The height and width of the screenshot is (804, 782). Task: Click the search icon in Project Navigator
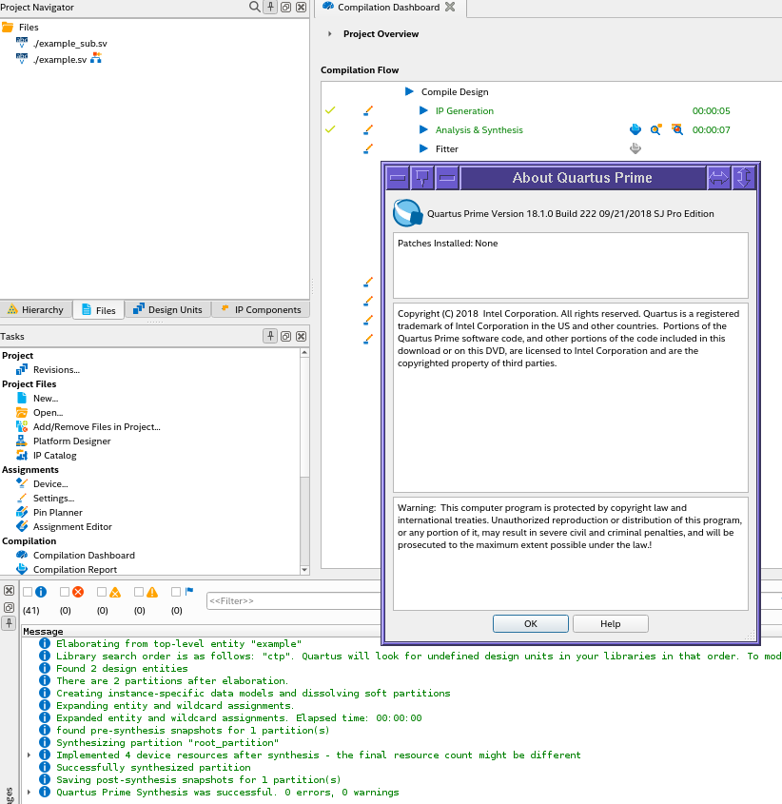254,7
